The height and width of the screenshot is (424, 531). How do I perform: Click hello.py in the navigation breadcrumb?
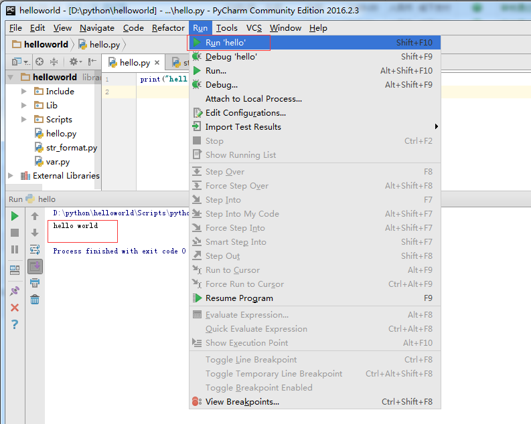99,44
